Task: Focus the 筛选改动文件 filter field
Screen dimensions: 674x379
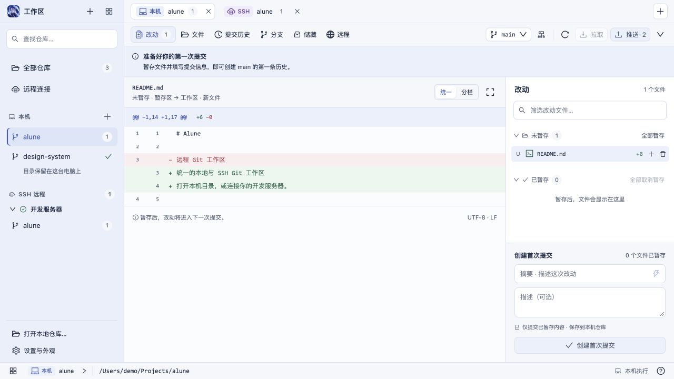Action: click(590, 111)
